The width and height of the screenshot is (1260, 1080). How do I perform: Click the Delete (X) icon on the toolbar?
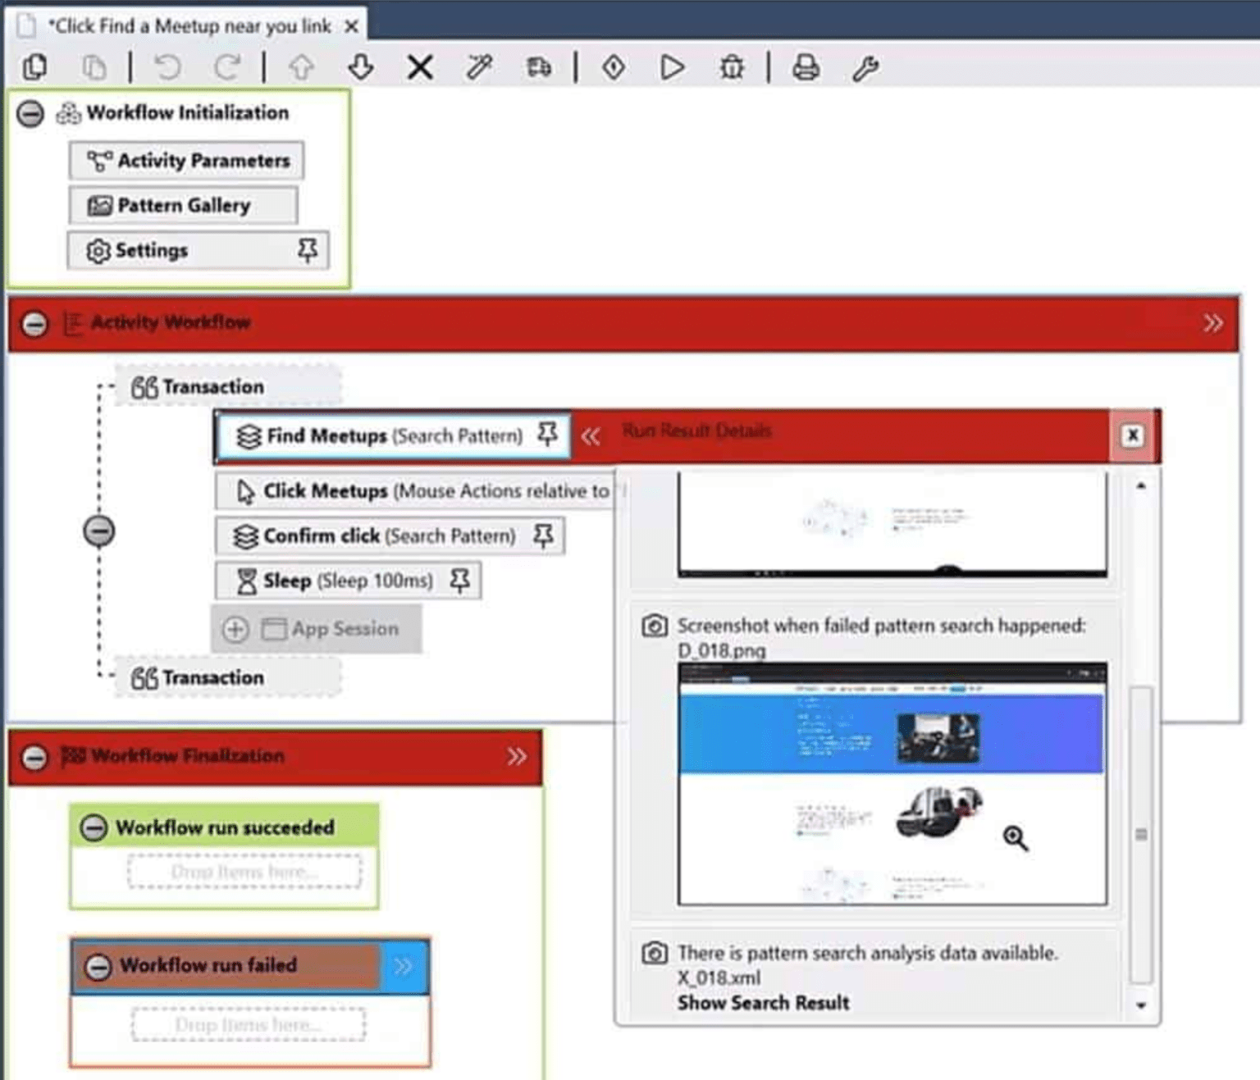[x=419, y=67]
